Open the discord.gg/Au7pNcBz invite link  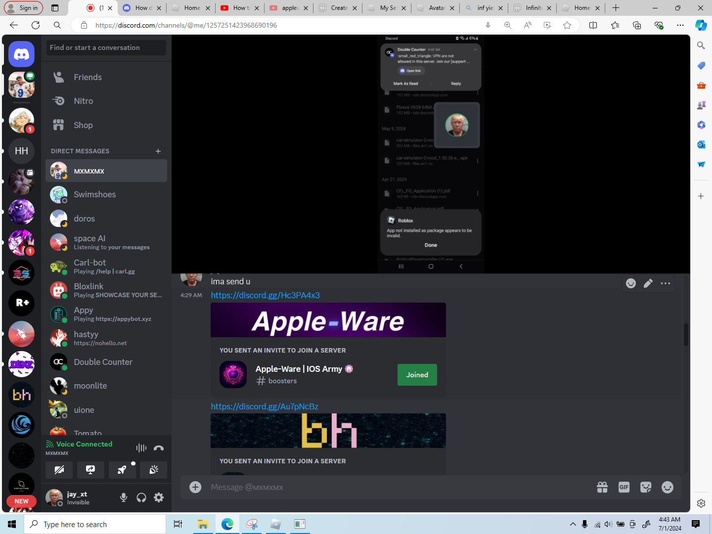click(265, 406)
